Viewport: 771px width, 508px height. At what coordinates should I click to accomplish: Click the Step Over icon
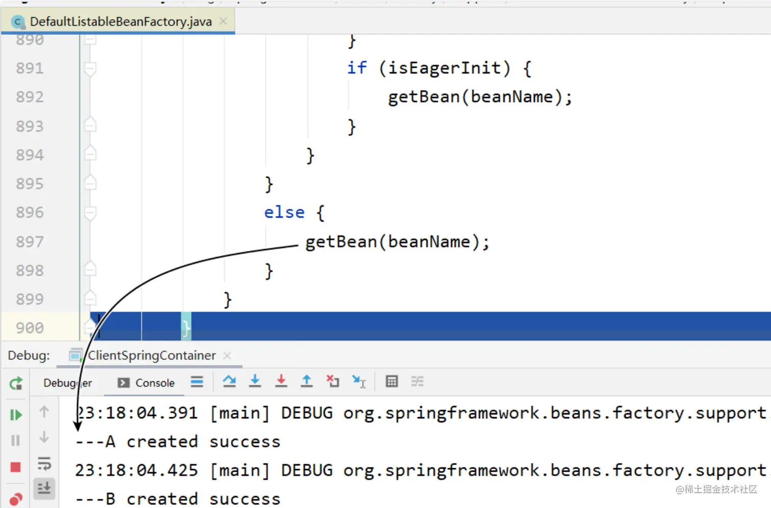pyautogui.click(x=229, y=381)
